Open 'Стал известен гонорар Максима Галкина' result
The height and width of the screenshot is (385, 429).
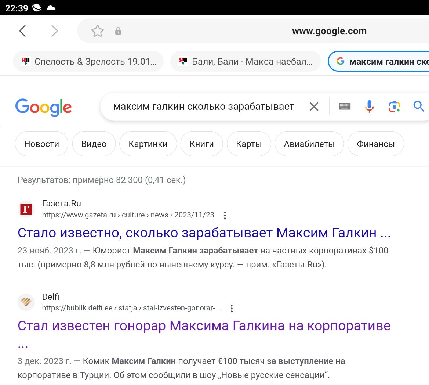(204, 326)
